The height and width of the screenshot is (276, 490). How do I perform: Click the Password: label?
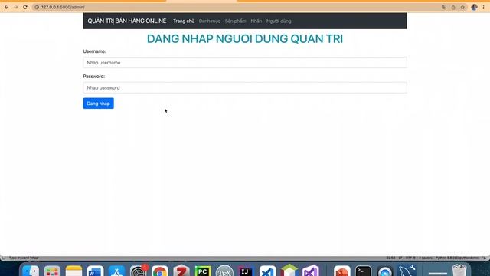93,77
